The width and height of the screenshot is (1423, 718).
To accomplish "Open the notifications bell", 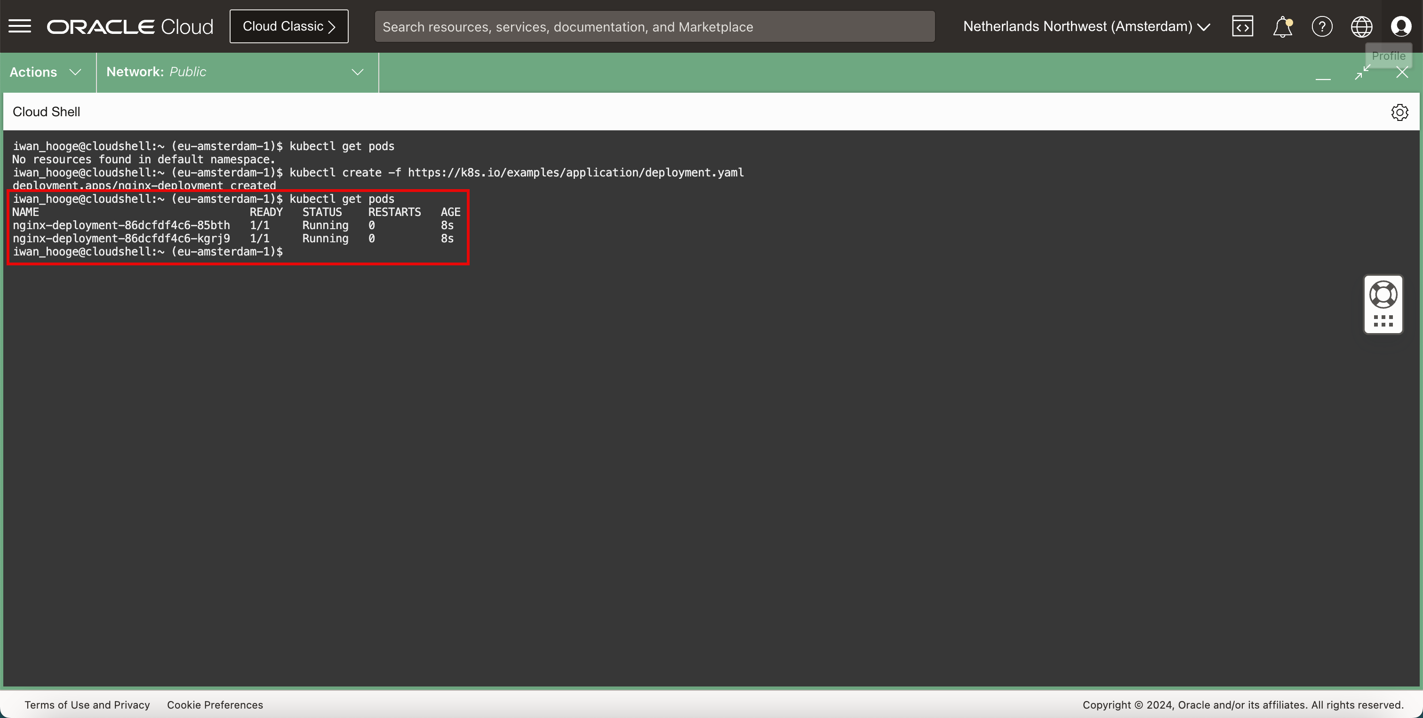I will (1282, 26).
